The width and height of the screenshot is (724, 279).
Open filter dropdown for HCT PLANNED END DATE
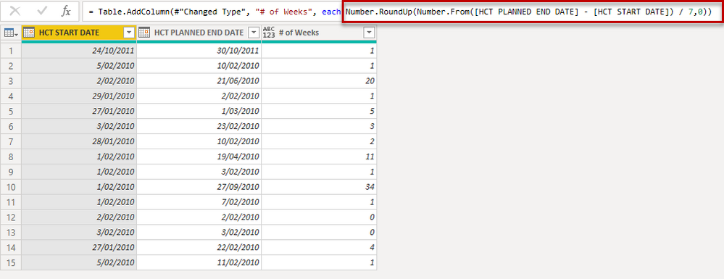(x=254, y=33)
